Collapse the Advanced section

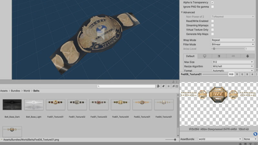pyautogui.click(x=182, y=13)
